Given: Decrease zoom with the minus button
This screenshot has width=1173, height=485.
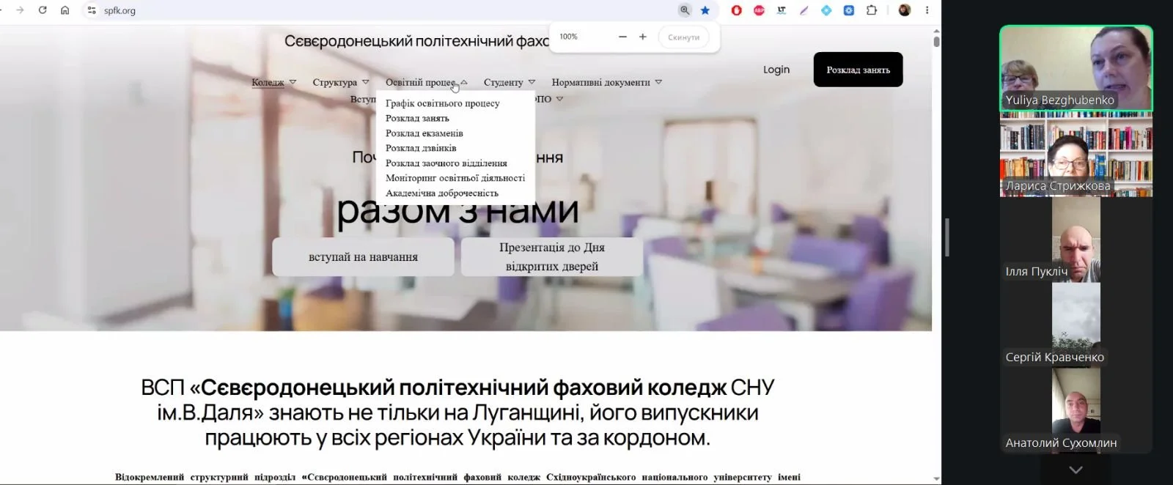Looking at the screenshot, I should click(622, 37).
